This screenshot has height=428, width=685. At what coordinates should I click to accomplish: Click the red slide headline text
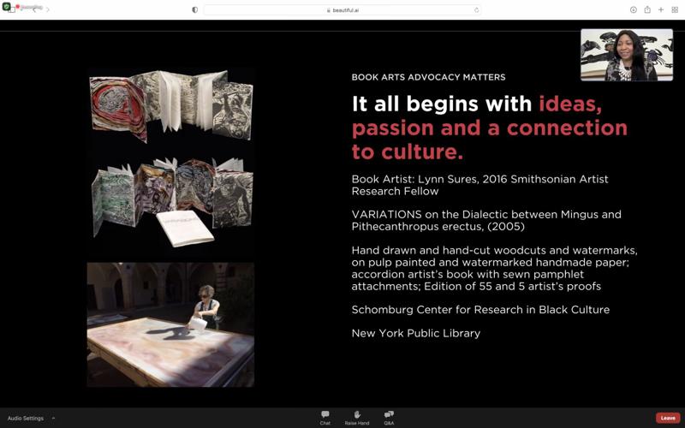(489, 128)
